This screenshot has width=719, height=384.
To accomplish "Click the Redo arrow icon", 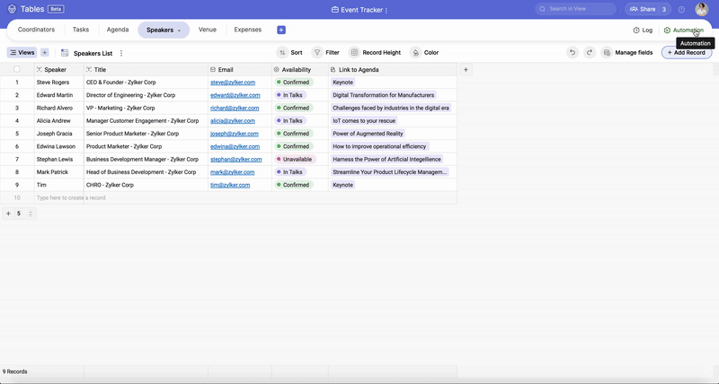I will pos(590,53).
